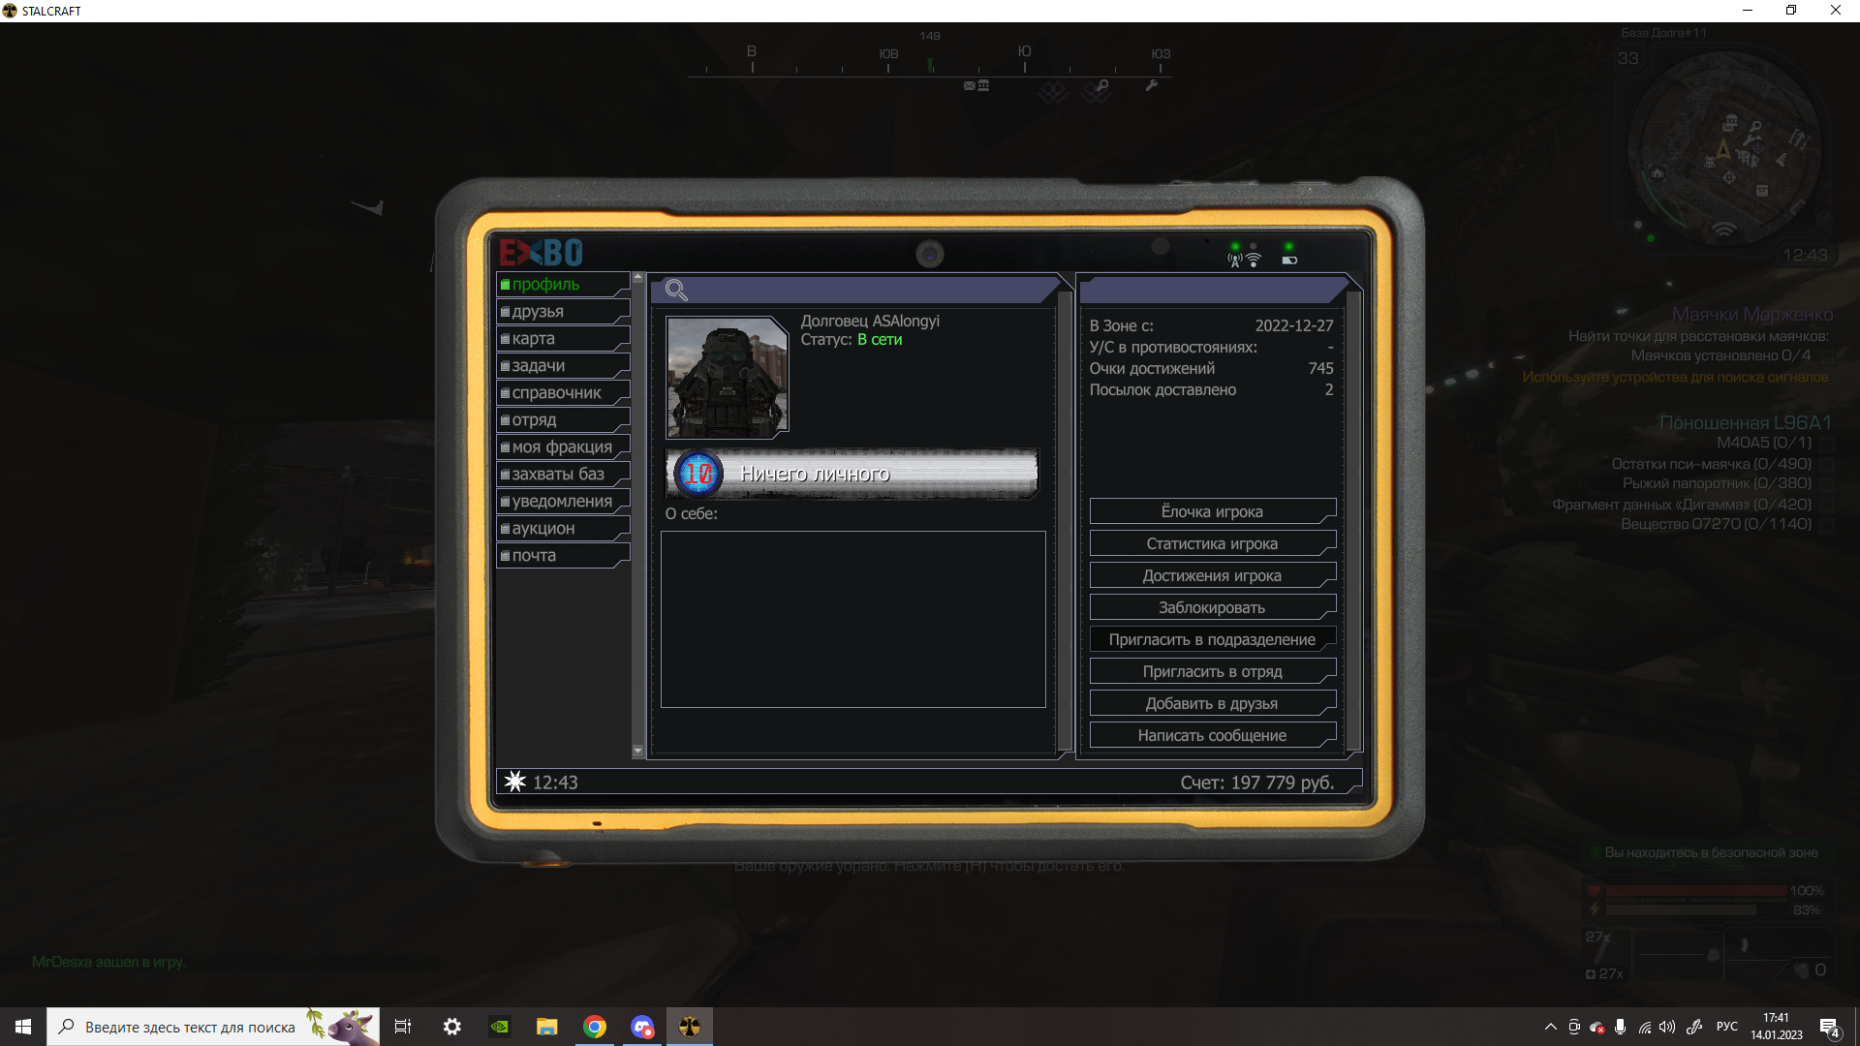Click Пригласить в отряд
1860x1046 pixels.
pos(1212,671)
